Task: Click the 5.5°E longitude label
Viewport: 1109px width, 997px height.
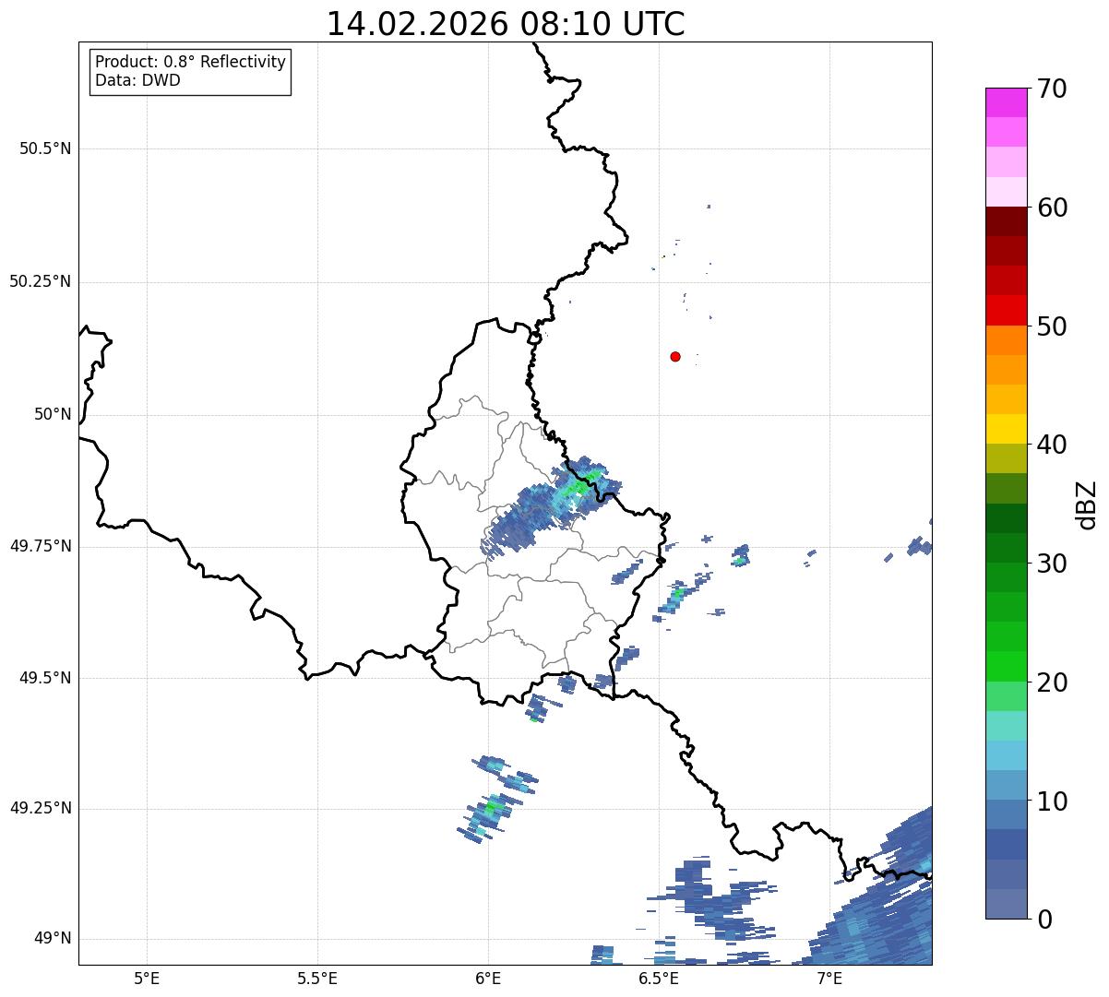Action: (x=317, y=979)
